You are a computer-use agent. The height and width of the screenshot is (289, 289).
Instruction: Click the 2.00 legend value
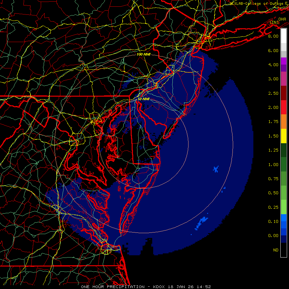click(273, 108)
